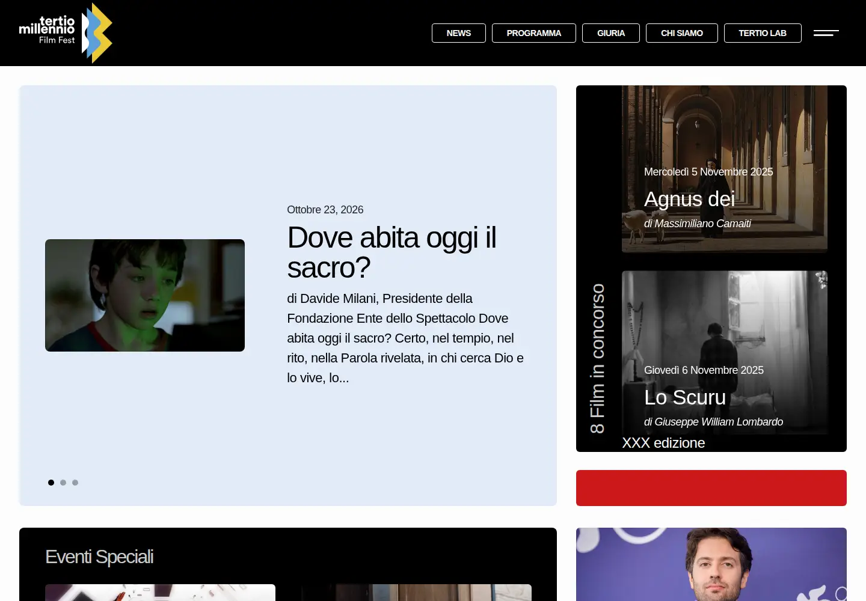
Task: Click the '8 Film in concorso' vertical label
Action: 597,359
